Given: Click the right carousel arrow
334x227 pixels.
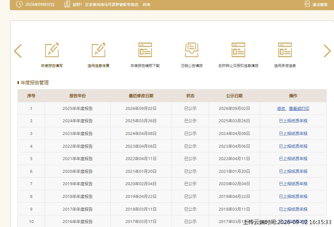Looking at the screenshot, I should pos(327,51).
